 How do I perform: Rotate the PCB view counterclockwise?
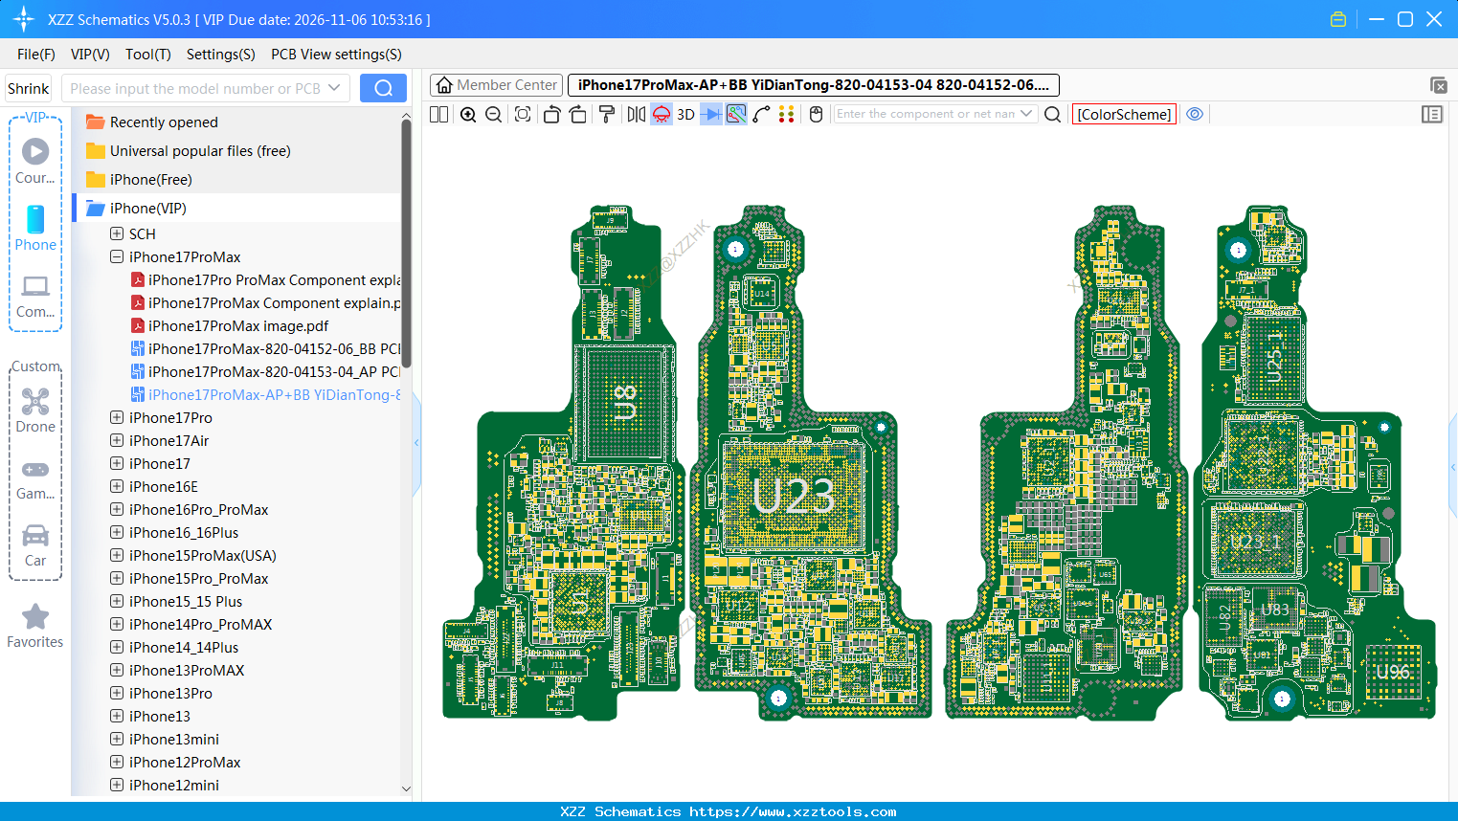tap(551, 115)
